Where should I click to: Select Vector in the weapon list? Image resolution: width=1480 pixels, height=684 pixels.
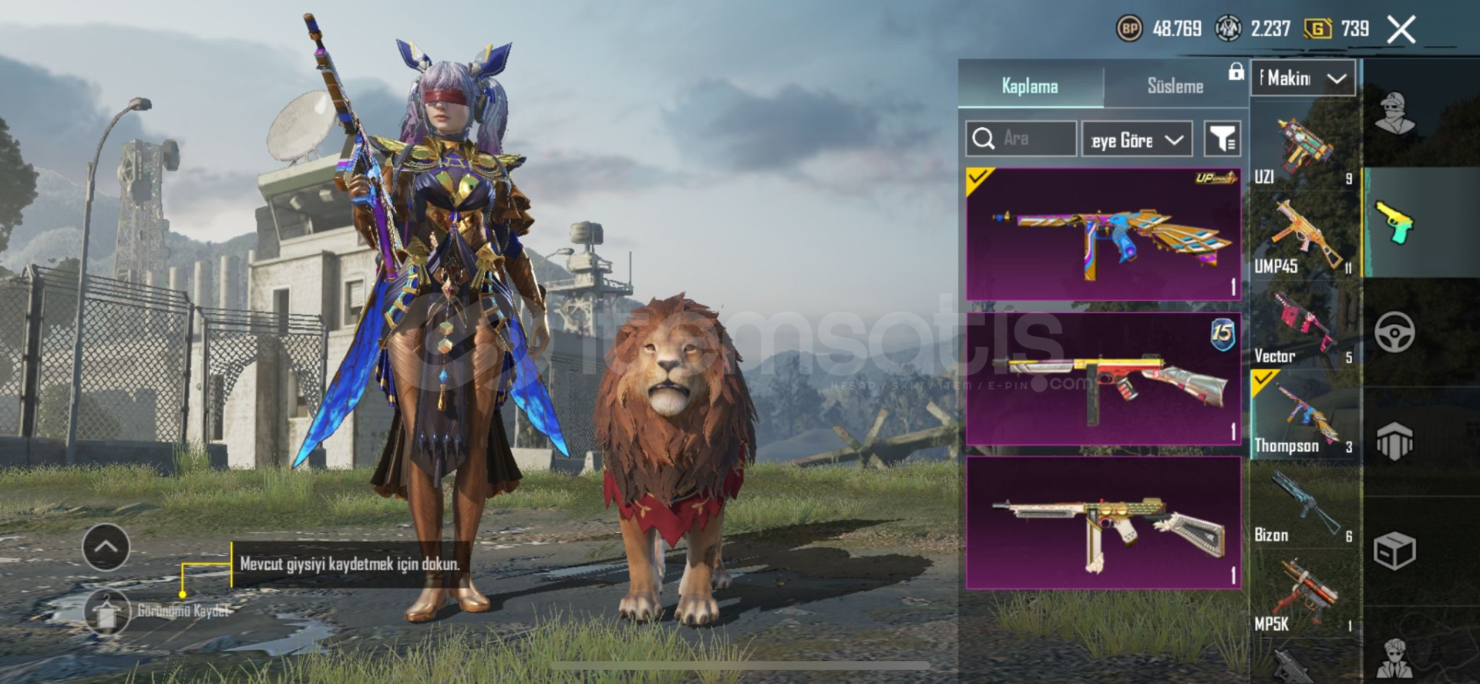pyautogui.click(x=1304, y=325)
